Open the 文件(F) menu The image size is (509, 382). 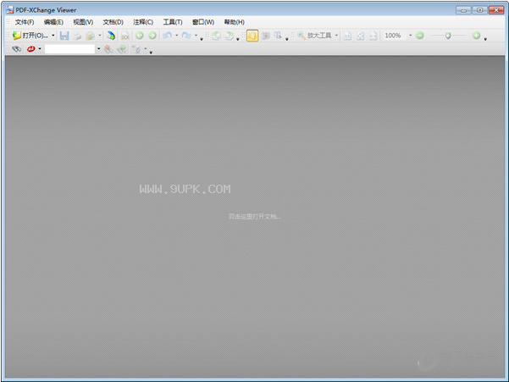click(x=25, y=22)
